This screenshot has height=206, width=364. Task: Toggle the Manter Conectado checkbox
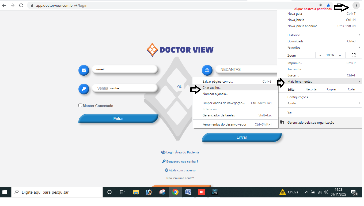pos(80,105)
